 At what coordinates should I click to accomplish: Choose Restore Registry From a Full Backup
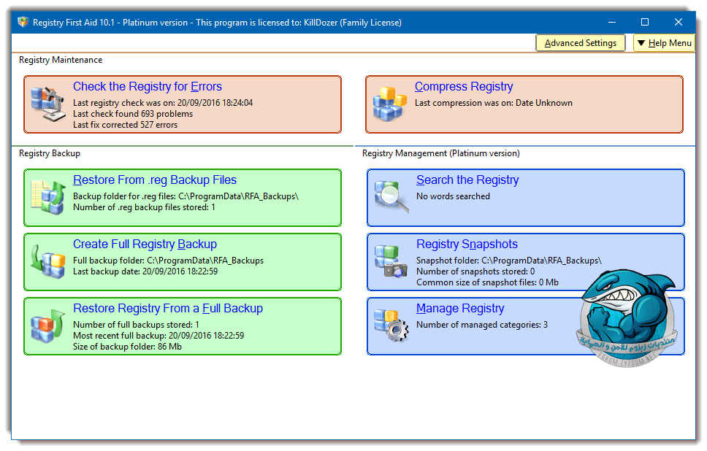tap(168, 309)
